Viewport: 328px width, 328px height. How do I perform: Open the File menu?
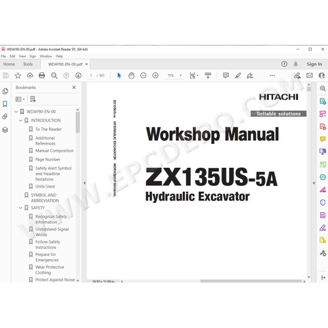(x=3, y=56)
